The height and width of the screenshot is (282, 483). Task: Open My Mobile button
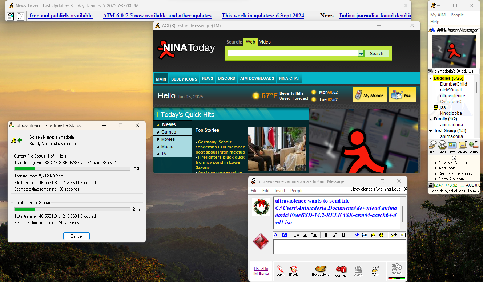coord(370,95)
